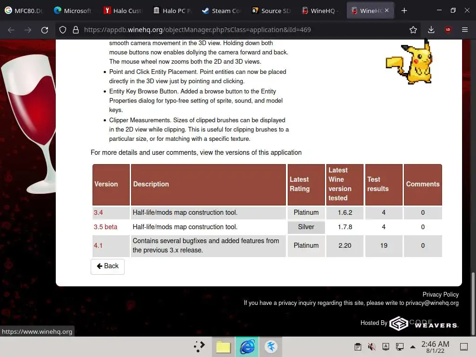The width and height of the screenshot is (476, 357).
Task: Switch to the MFC80.DLL tab
Action: (24, 11)
